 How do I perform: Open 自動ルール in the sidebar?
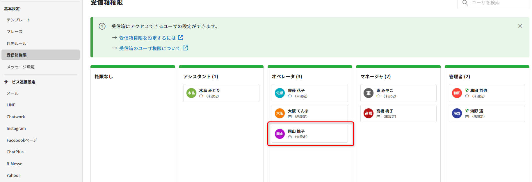pyautogui.click(x=17, y=43)
